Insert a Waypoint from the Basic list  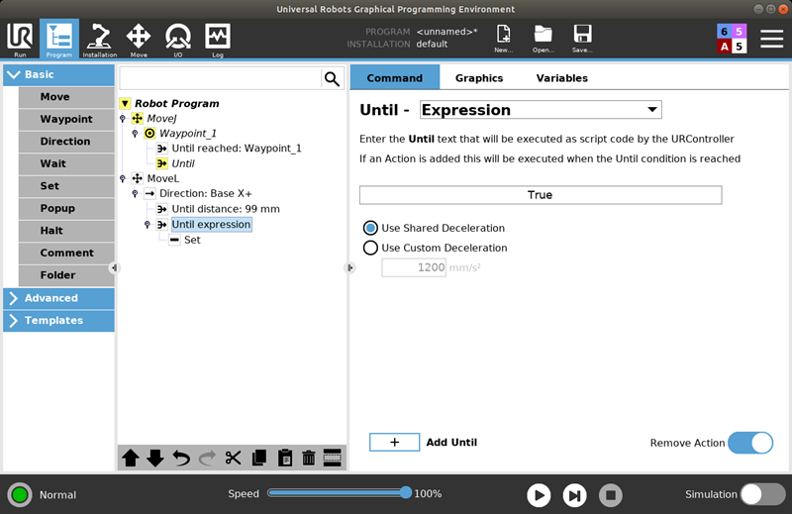click(x=66, y=119)
